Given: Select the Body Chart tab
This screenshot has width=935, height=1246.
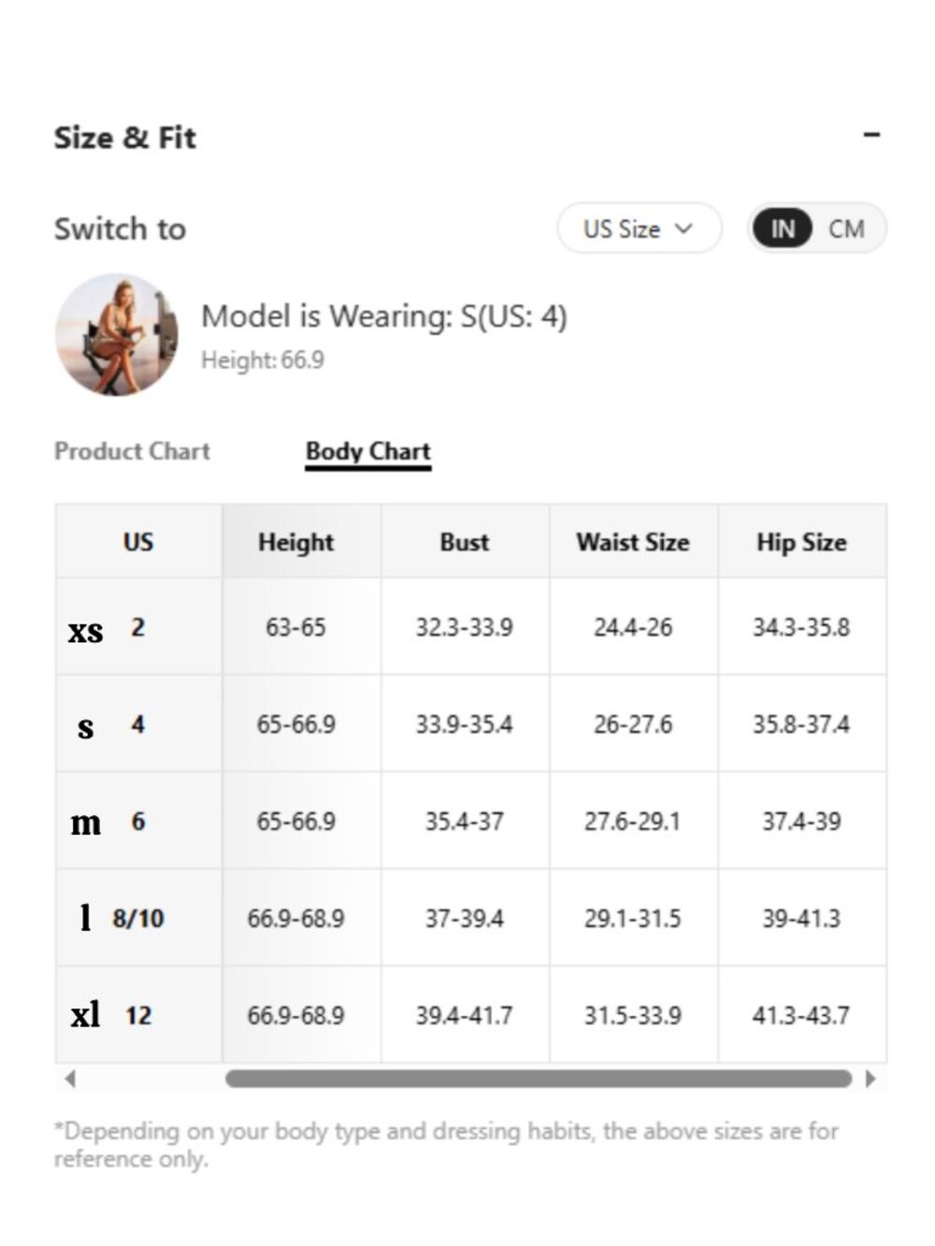Looking at the screenshot, I should [368, 451].
